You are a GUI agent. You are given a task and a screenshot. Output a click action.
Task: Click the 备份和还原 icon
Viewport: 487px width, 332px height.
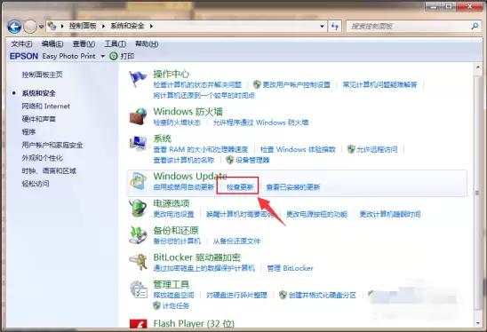[139, 235]
